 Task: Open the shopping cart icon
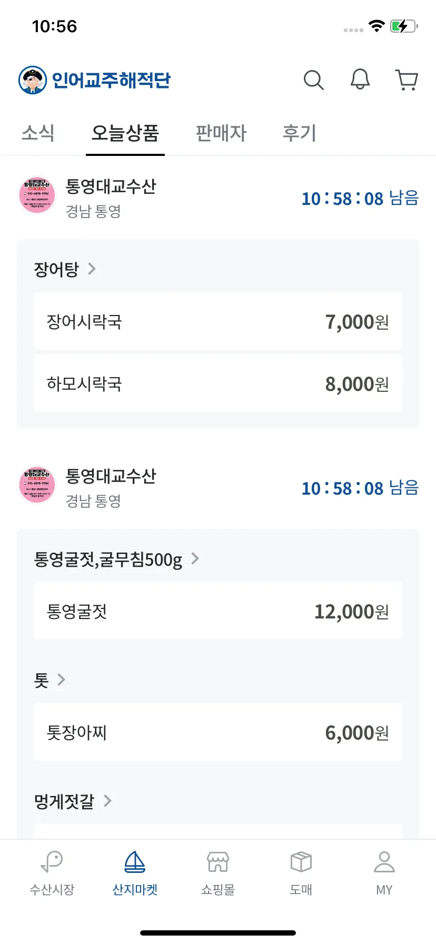pyautogui.click(x=407, y=80)
